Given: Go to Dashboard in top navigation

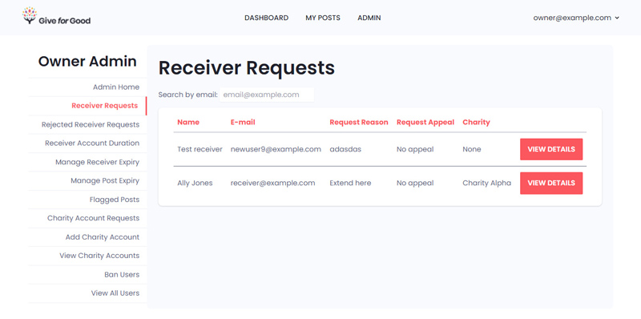Looking at the screenshot, I should point(266,18).
